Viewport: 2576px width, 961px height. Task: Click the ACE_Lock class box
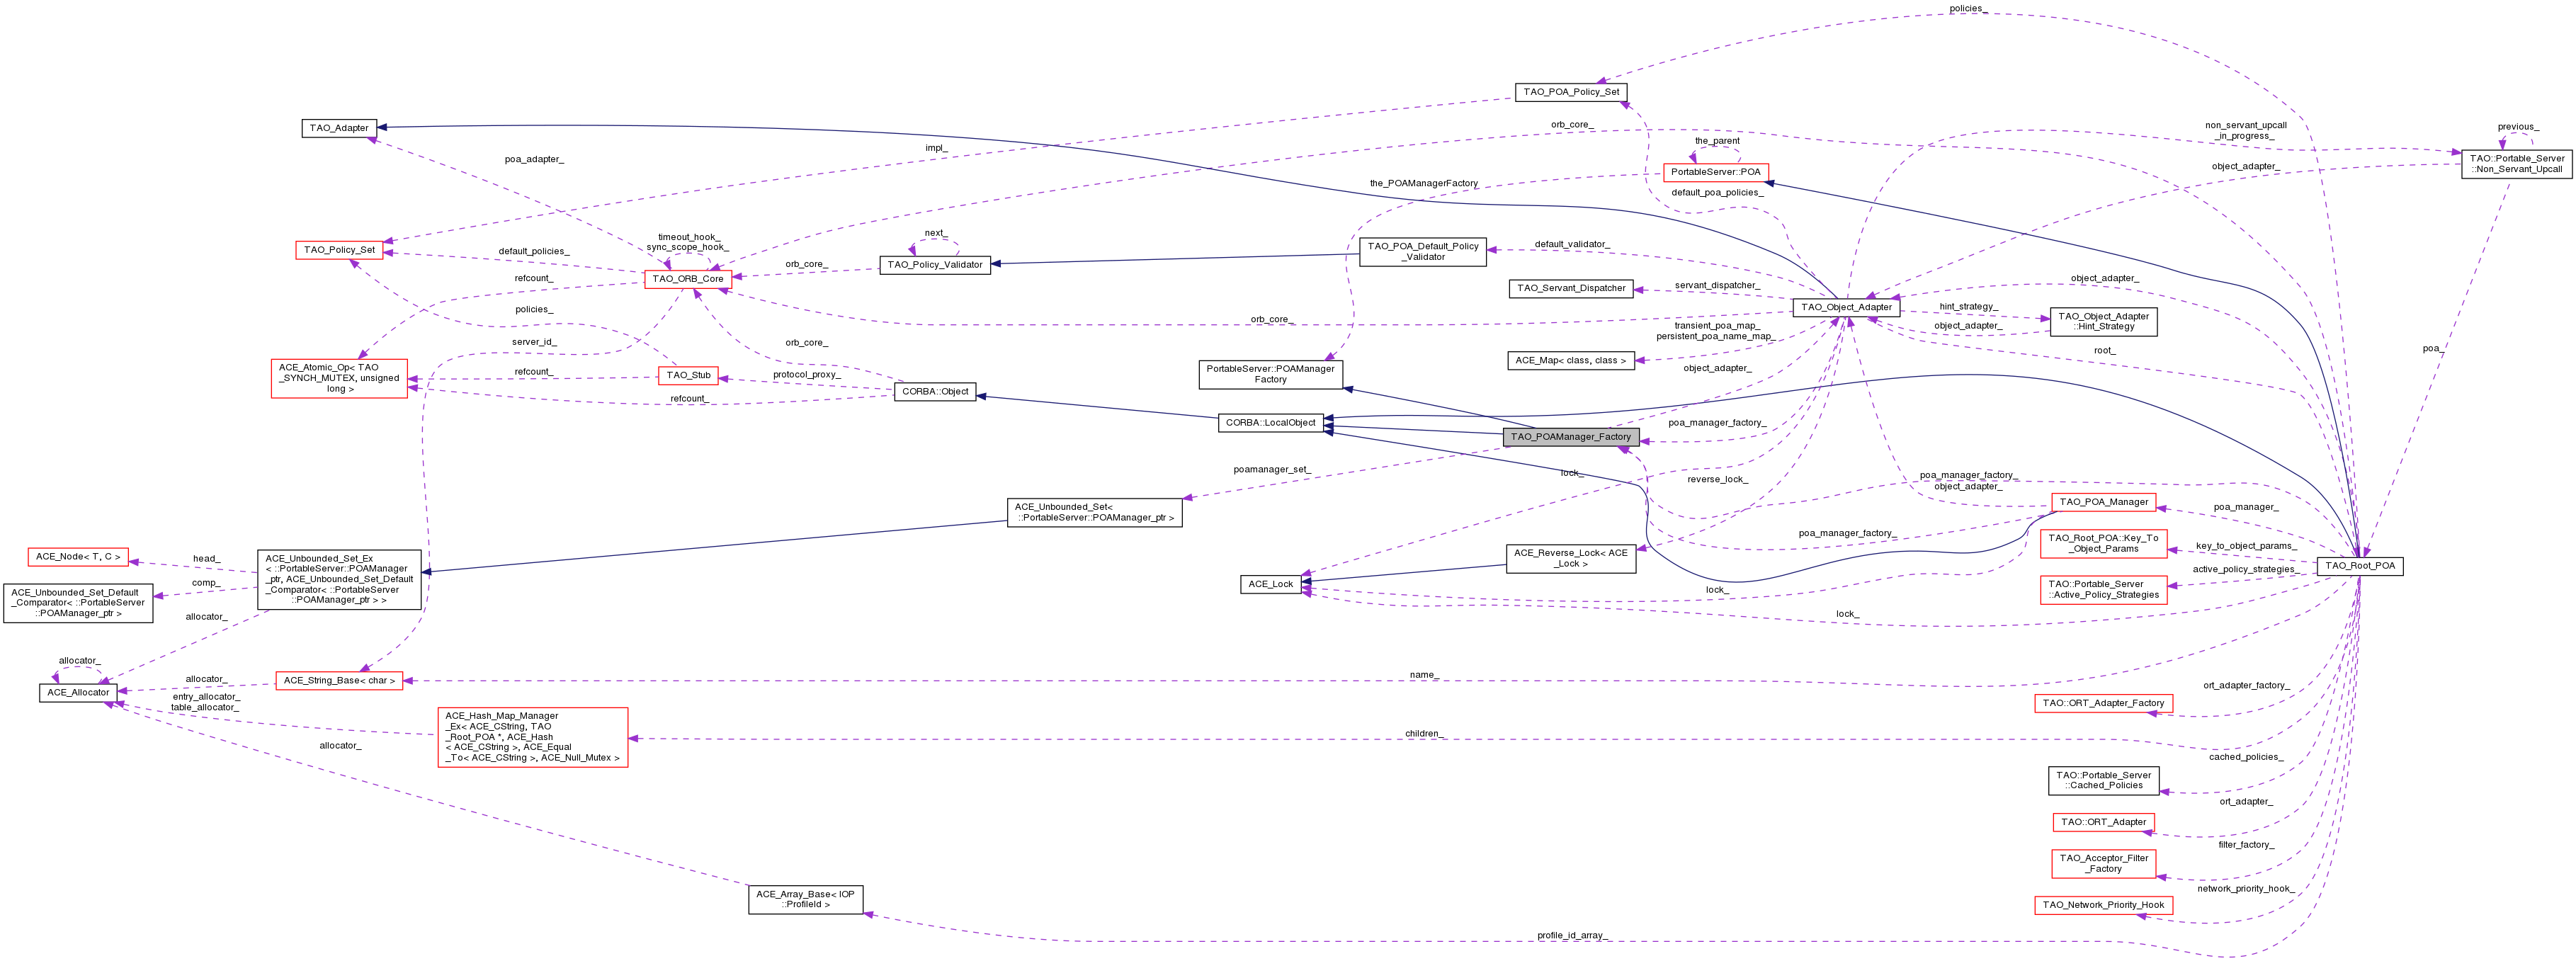1270,584
